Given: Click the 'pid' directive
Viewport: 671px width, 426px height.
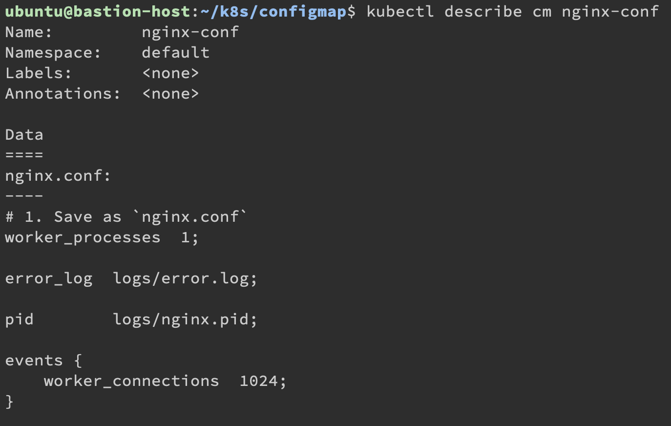Looking at the screenshot, I should (19, 319).
